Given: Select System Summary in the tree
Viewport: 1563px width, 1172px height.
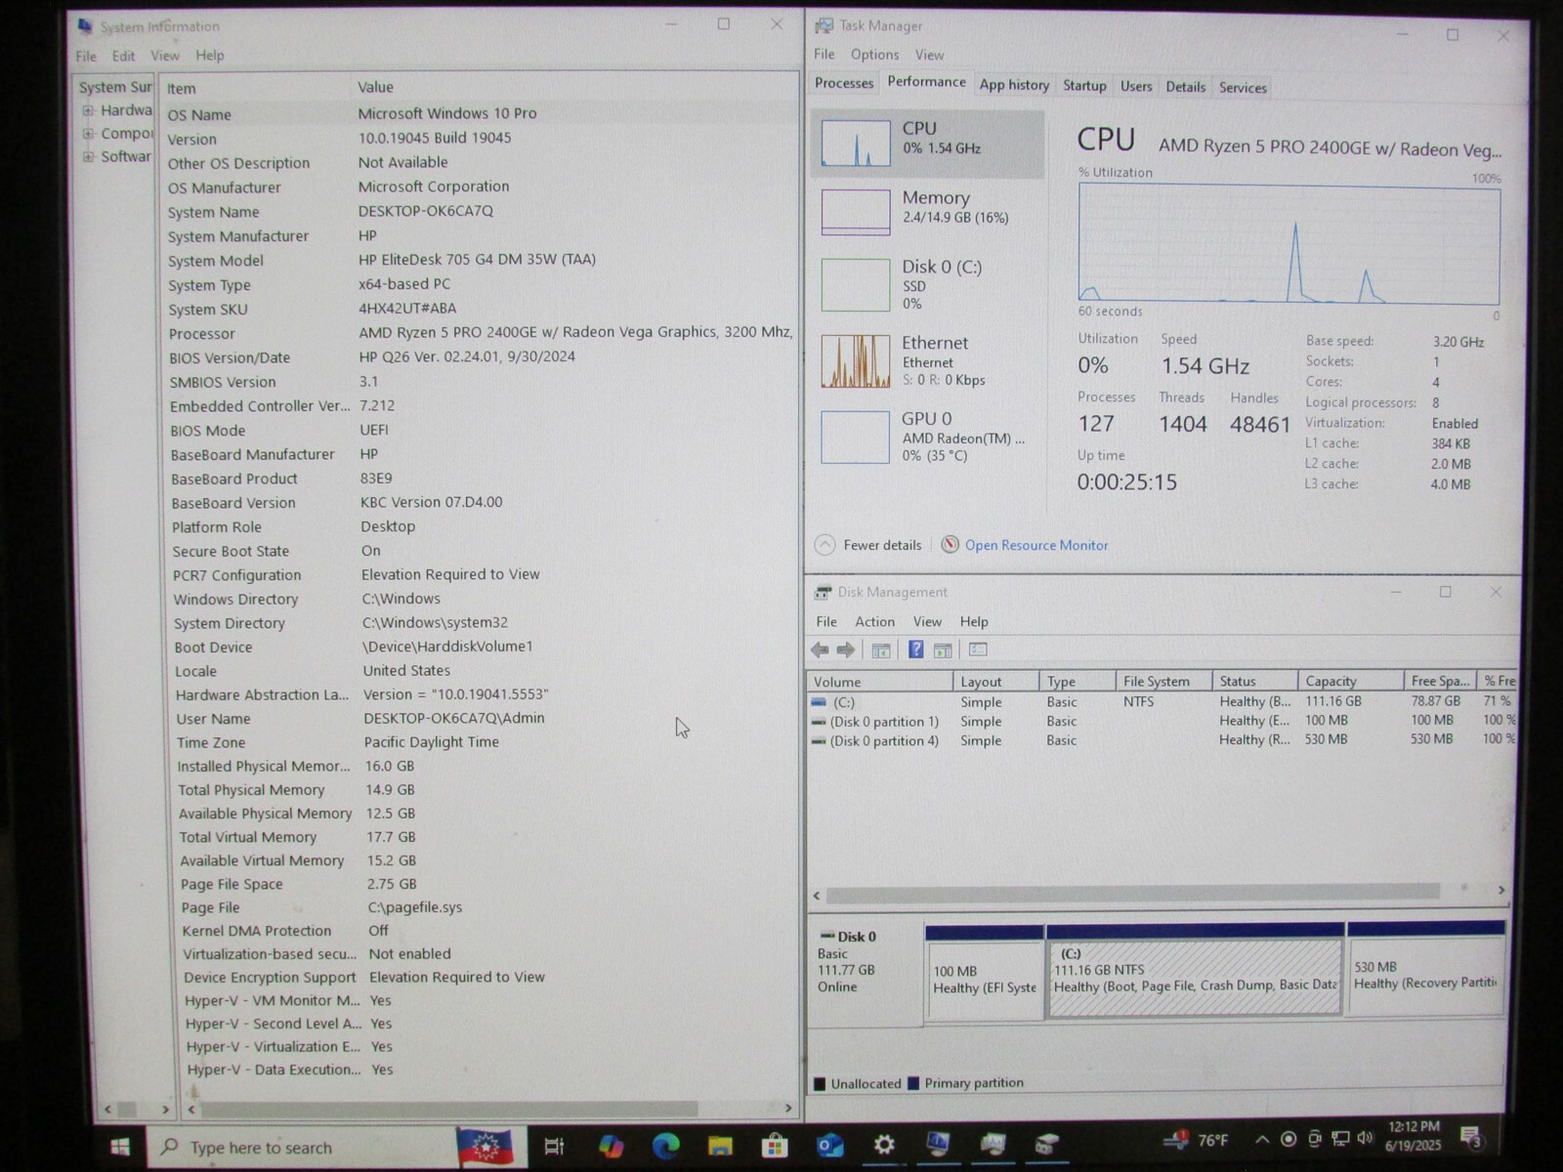Looking at the screenshot, I should pos(115,87).
